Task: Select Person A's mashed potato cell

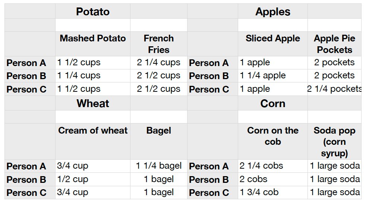Action: [93, 63]
